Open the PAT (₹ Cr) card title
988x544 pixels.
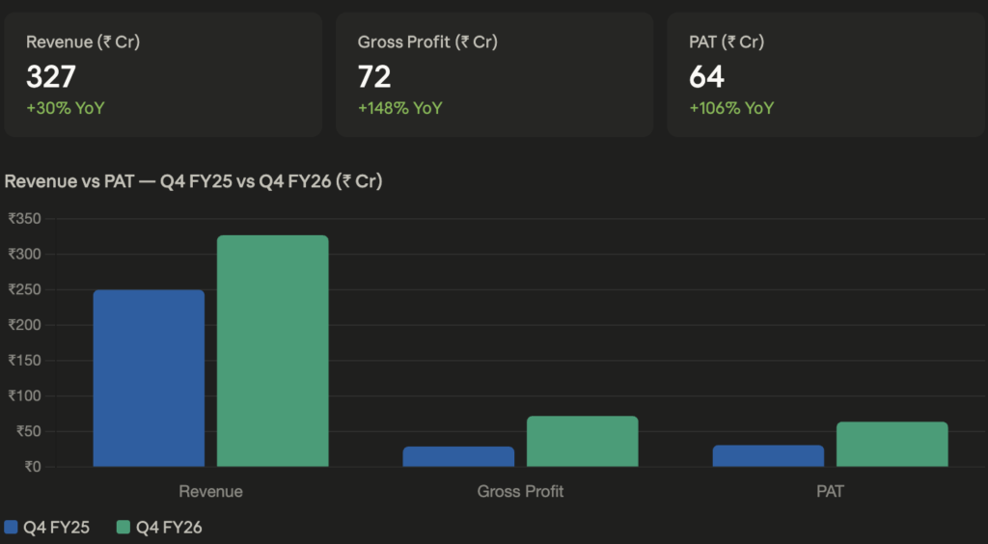coord(728,41)
